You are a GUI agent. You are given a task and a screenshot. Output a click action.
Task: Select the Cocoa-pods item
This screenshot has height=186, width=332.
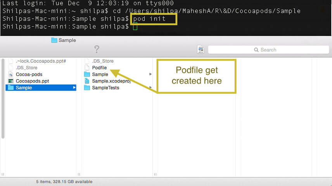pyautogui.click(x=29, y=74)
